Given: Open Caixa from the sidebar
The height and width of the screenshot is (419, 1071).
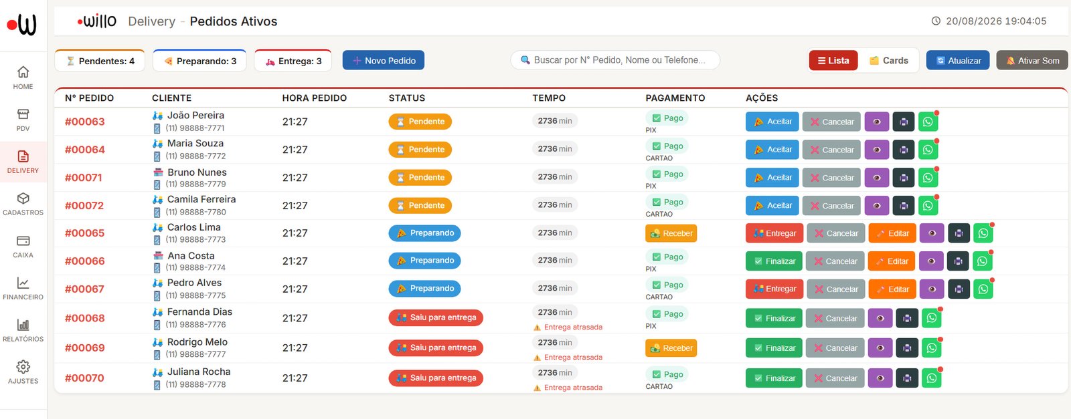Looking at the screenshot, I should point(23,246).
